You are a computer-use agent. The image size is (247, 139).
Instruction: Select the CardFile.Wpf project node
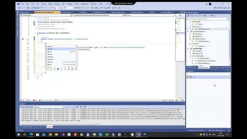[197, 49]
